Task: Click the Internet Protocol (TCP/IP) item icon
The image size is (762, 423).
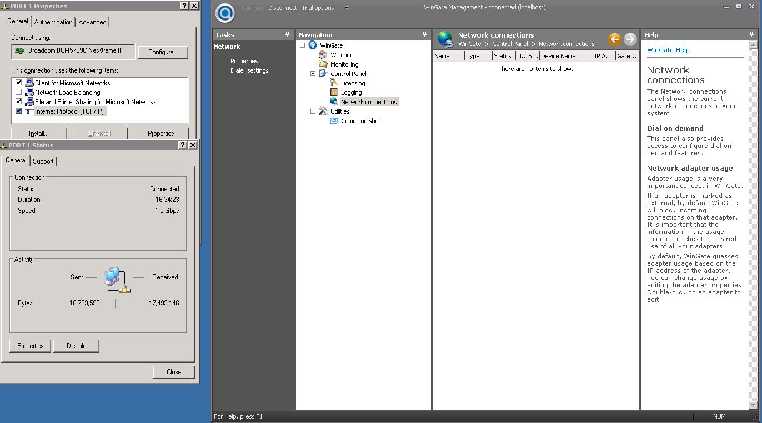Action: pos(29,111)
